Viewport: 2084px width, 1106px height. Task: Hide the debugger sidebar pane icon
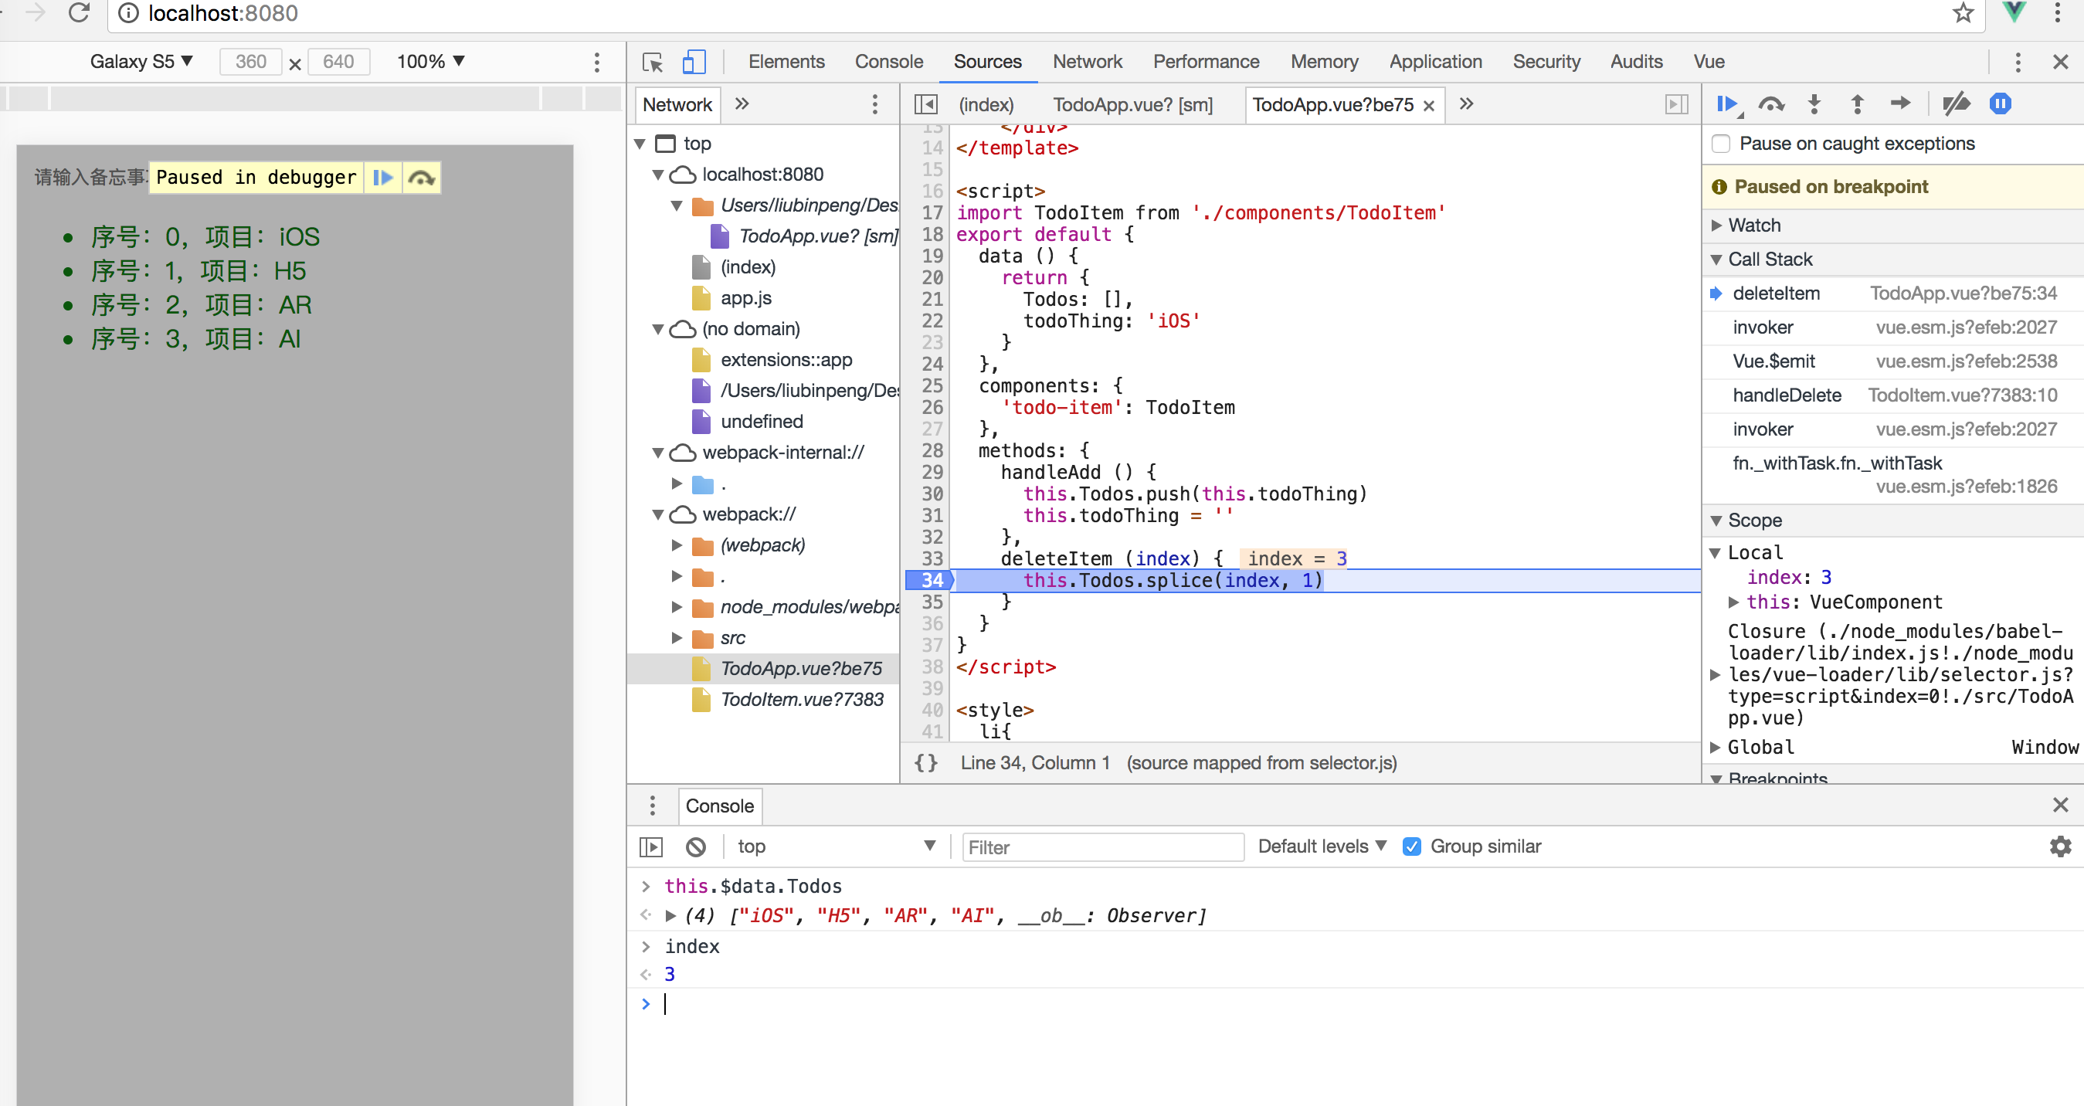[1676, 104]
